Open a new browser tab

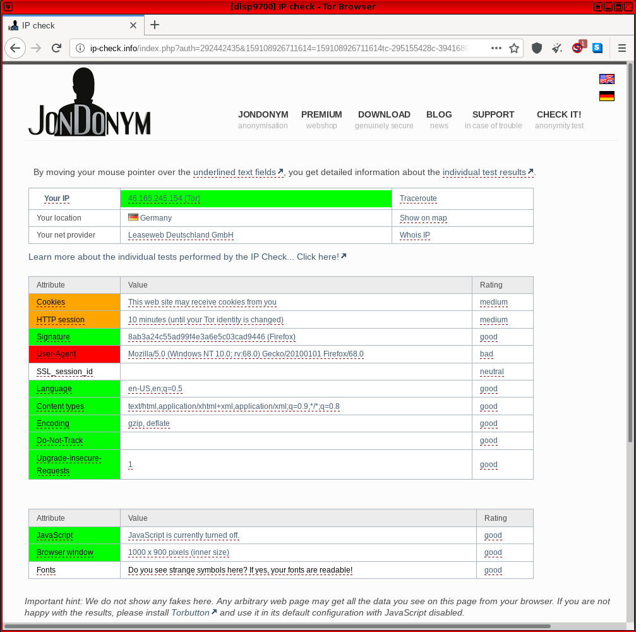tap(155, 25)
